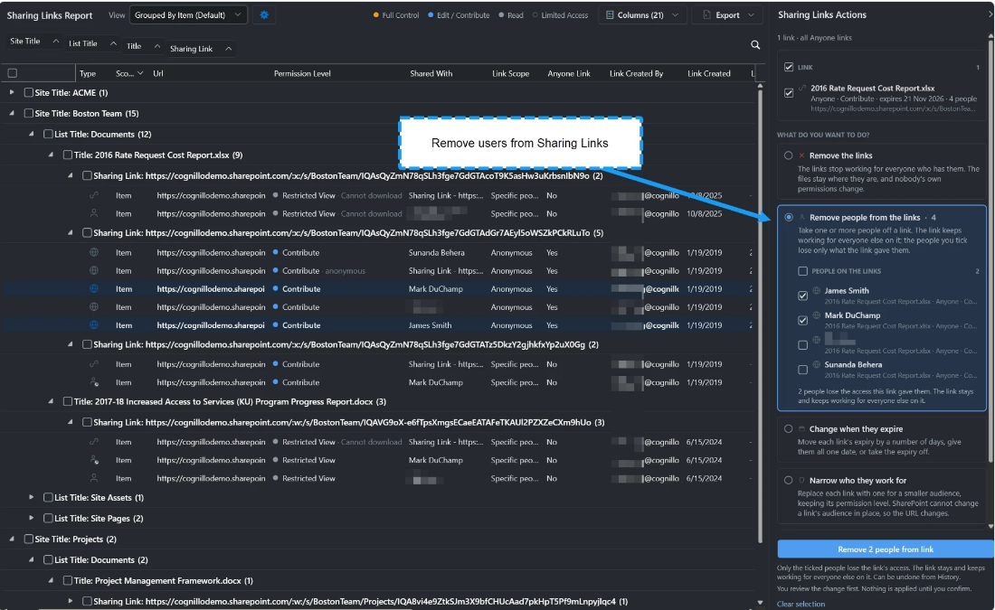Click globe icon in Mark DuChamp Anonymous row
995x610 pixels.
[94, 288]
